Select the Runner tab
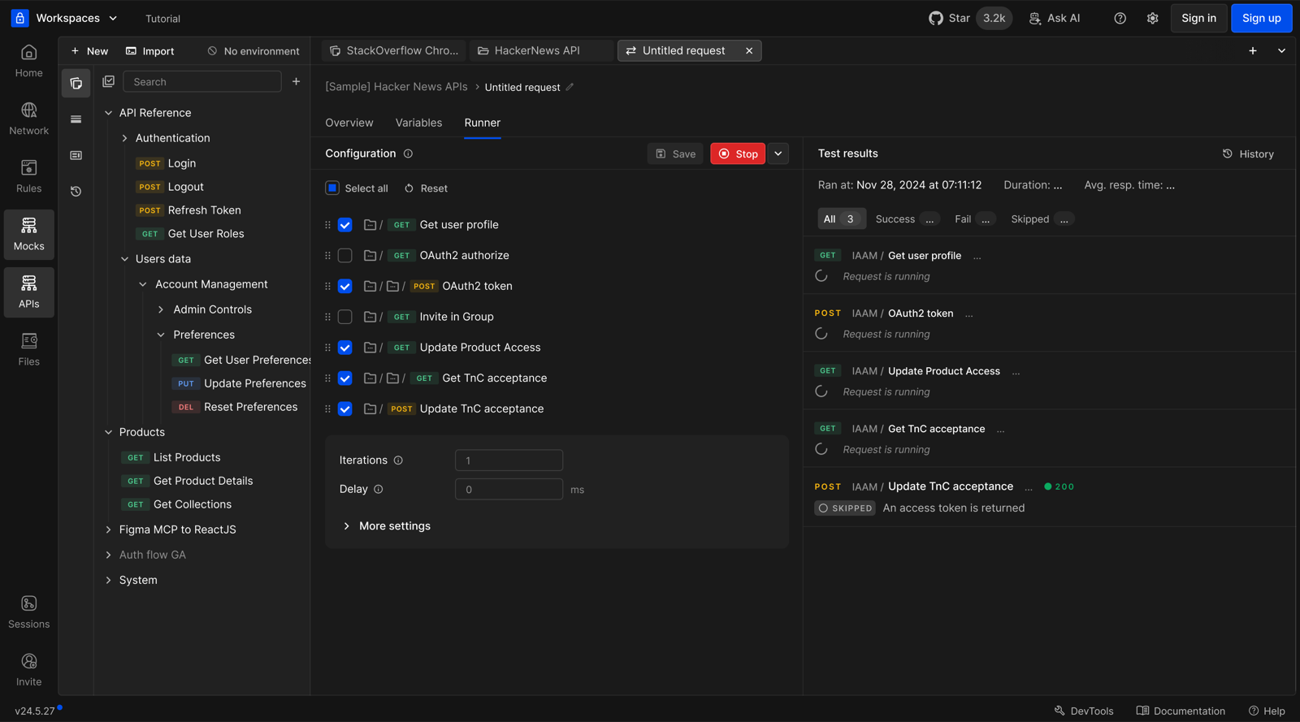This screenshot has width=1300, height=722. pos(483,123)
